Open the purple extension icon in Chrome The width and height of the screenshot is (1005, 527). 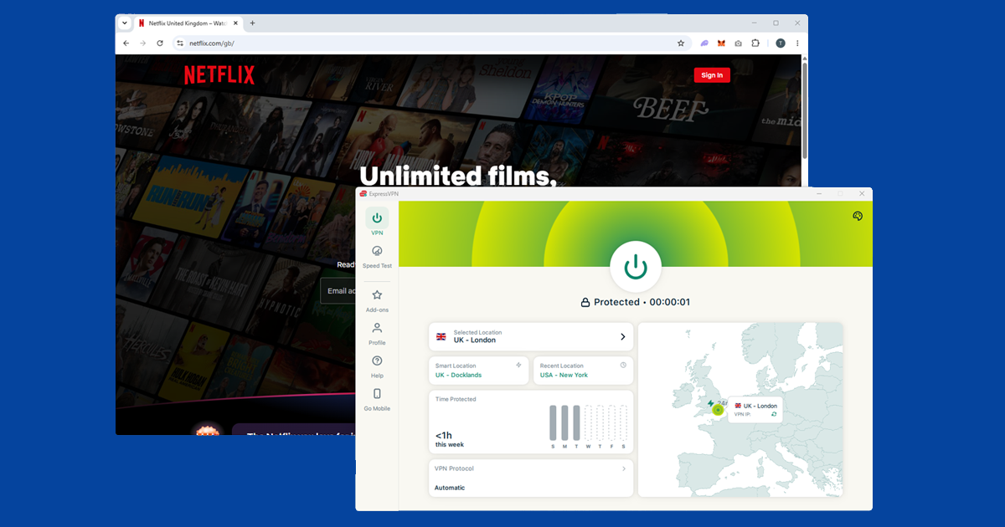(x=704, y=43)
